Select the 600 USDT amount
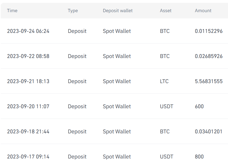 pos(199,106)
